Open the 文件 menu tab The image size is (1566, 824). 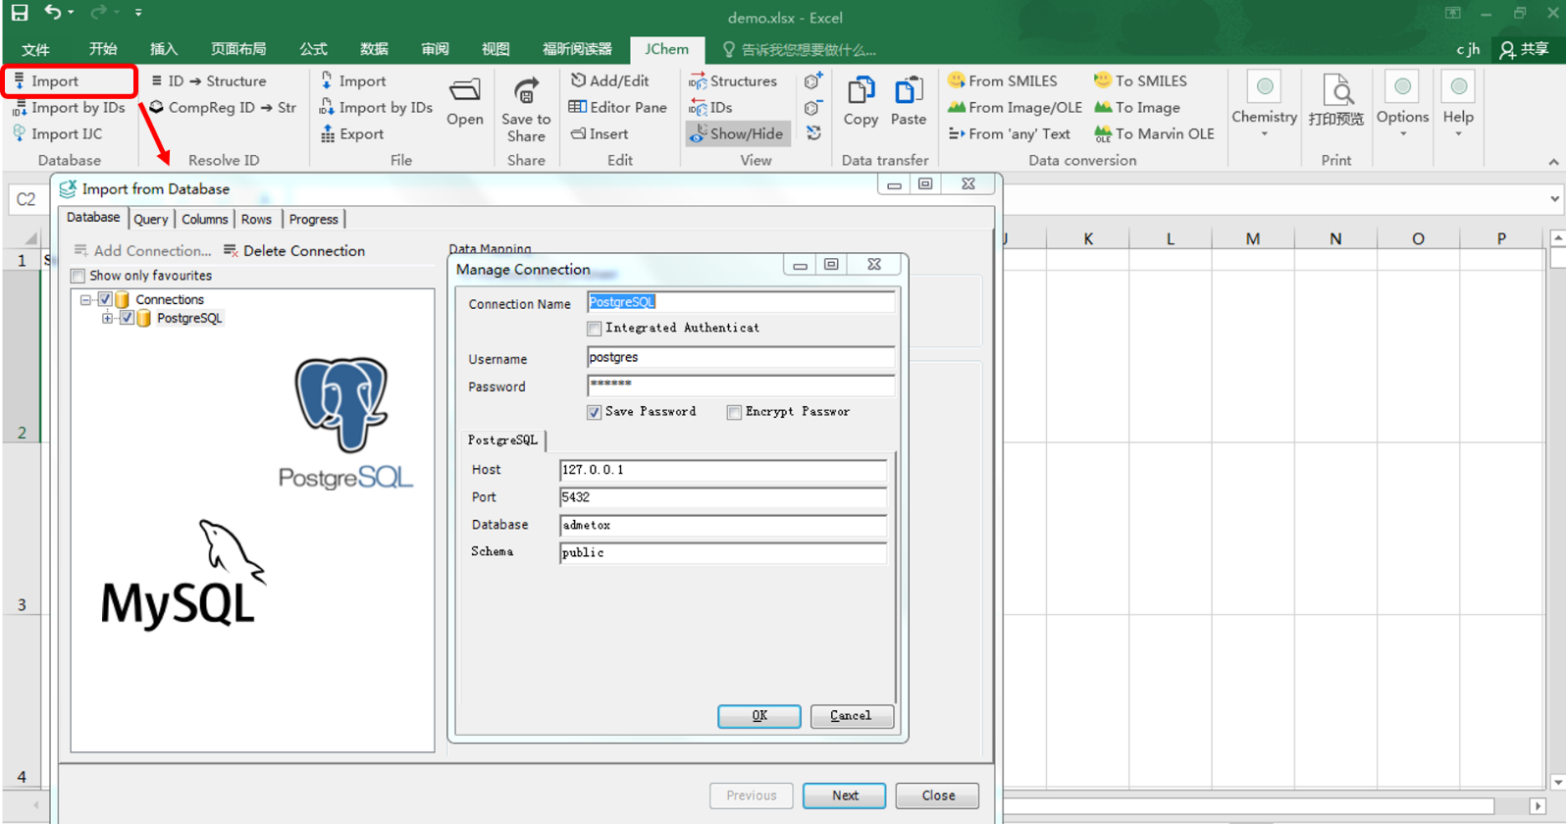35,49
